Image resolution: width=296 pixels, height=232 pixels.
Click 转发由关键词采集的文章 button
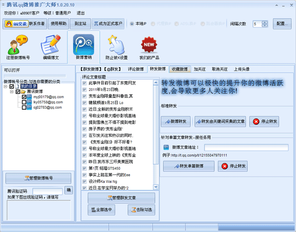[220, 122]
